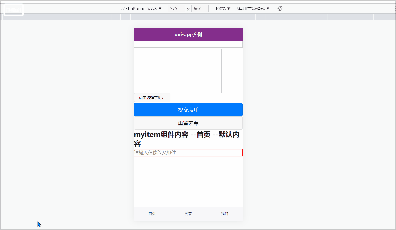Click the 重置表单 button

click(x=188, y=123)
